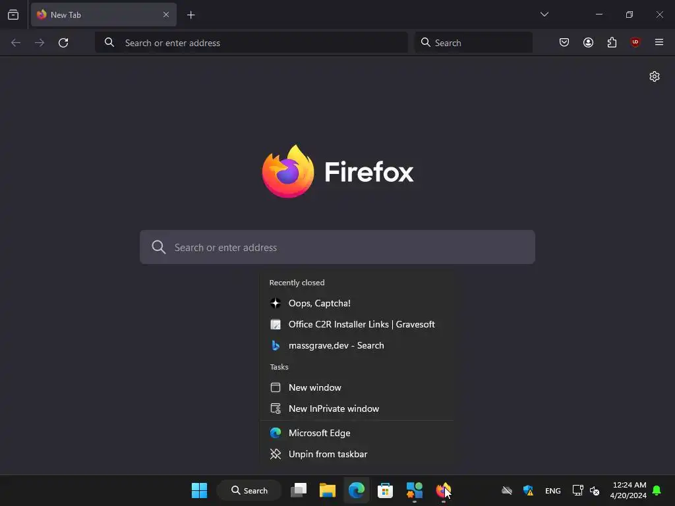Screen dimensions: 675x506
Task: Select New window from the jump list
Action: point(357,387)
